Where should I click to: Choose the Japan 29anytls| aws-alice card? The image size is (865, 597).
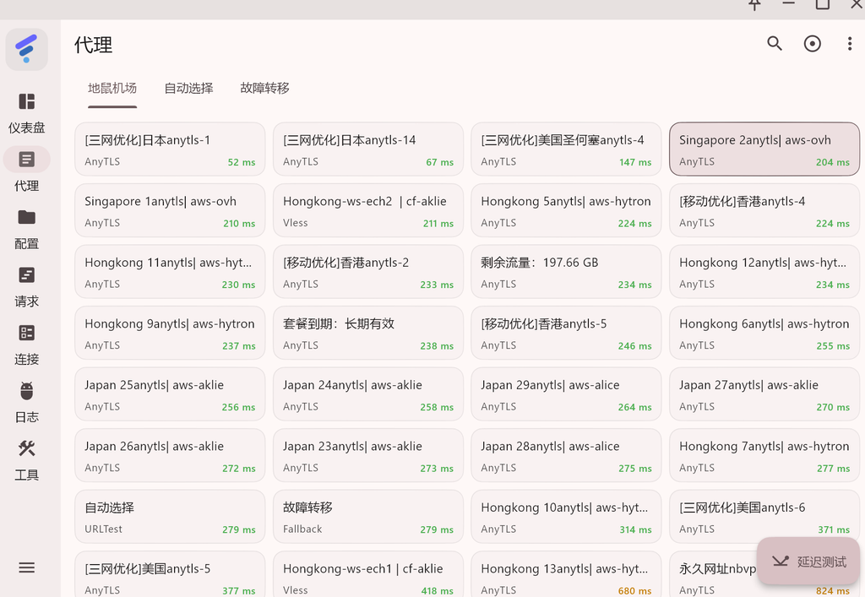[x=566, y=393]
